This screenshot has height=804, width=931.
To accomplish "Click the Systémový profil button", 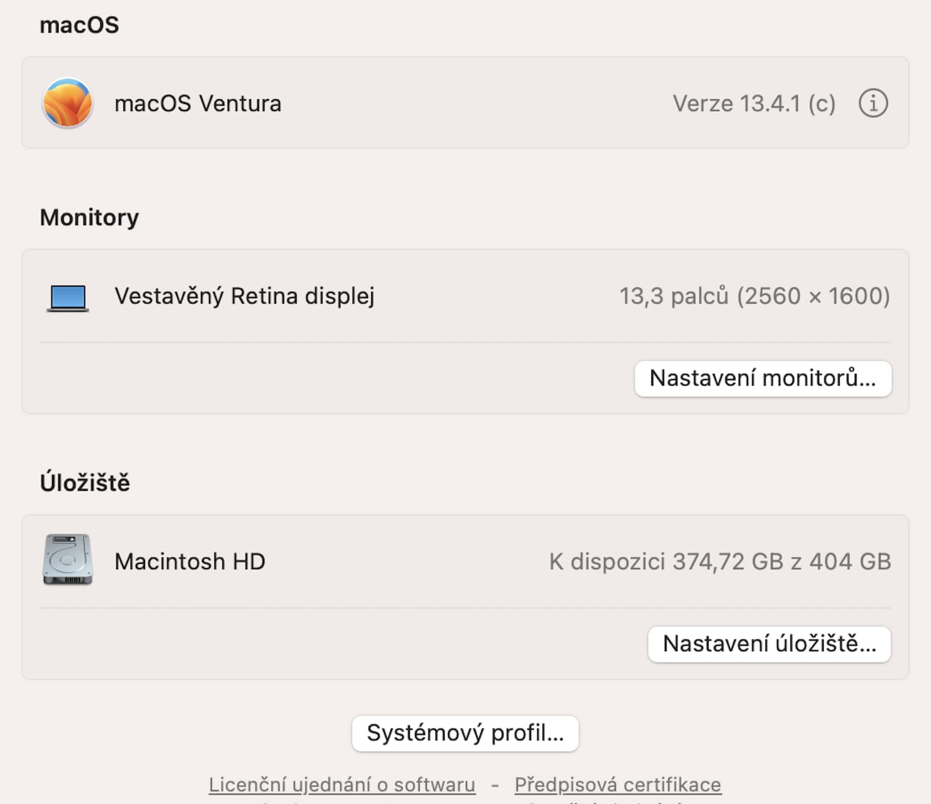I will coord(465,733).
